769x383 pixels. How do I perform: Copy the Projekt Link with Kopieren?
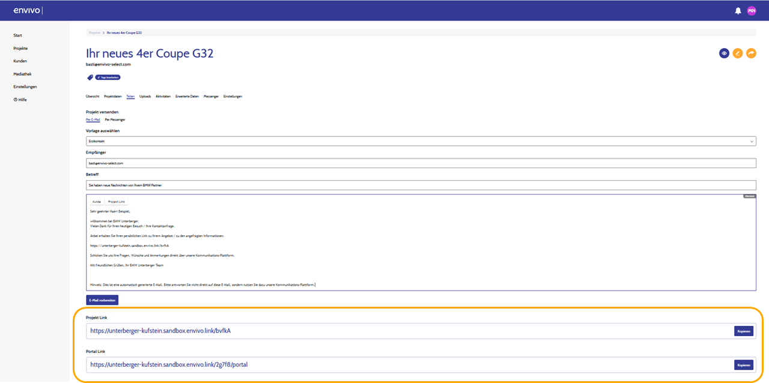pyautogui.click(x=744, y=331)
